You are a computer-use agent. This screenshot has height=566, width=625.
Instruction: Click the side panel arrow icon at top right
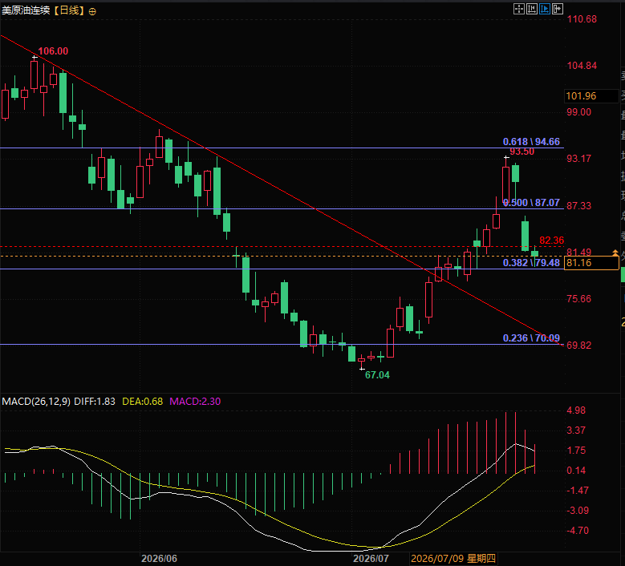pos(558,9)
